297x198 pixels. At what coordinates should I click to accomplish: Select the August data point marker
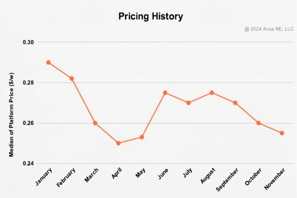(x=212, y=92)
